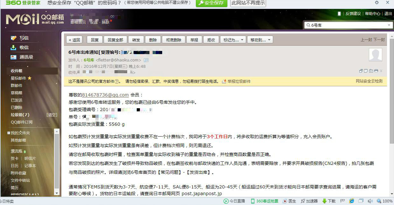The image size is (394, 205).
Task: Click the 举报垃圾邮件 report spam icon
Action: coord(224,81)
